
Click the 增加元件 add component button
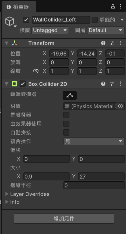pos(64,218)
